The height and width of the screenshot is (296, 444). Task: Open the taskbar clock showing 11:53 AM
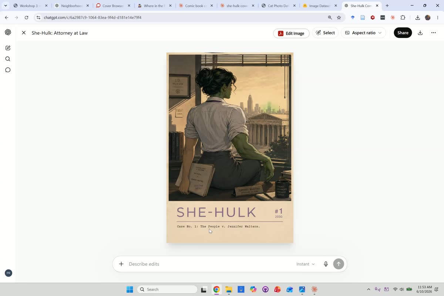pyautogui.click(x=424, y=289)
